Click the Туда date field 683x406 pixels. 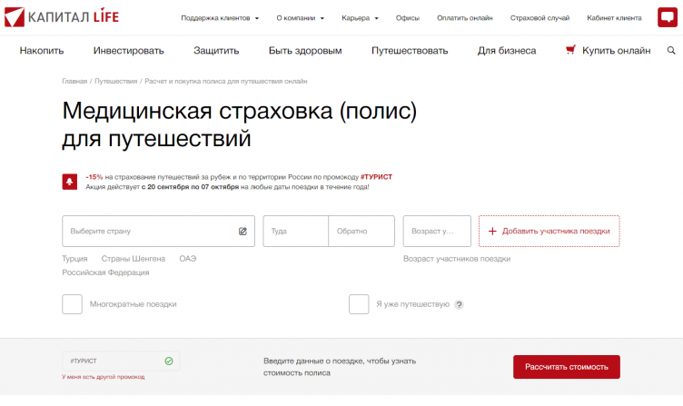tap(296, 231)
